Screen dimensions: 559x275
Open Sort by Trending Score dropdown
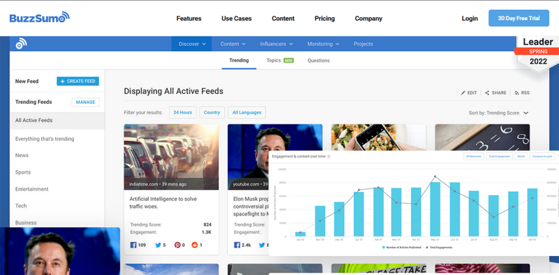498,113
